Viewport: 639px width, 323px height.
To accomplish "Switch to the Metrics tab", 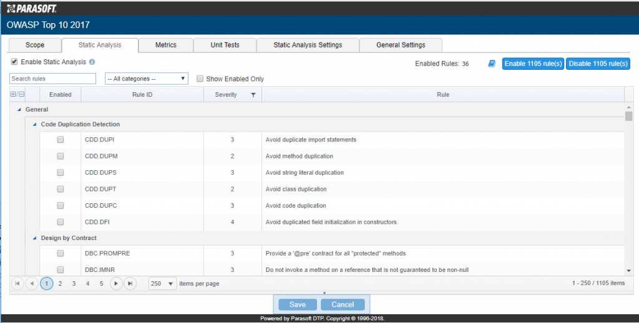I will coord(166,45).
